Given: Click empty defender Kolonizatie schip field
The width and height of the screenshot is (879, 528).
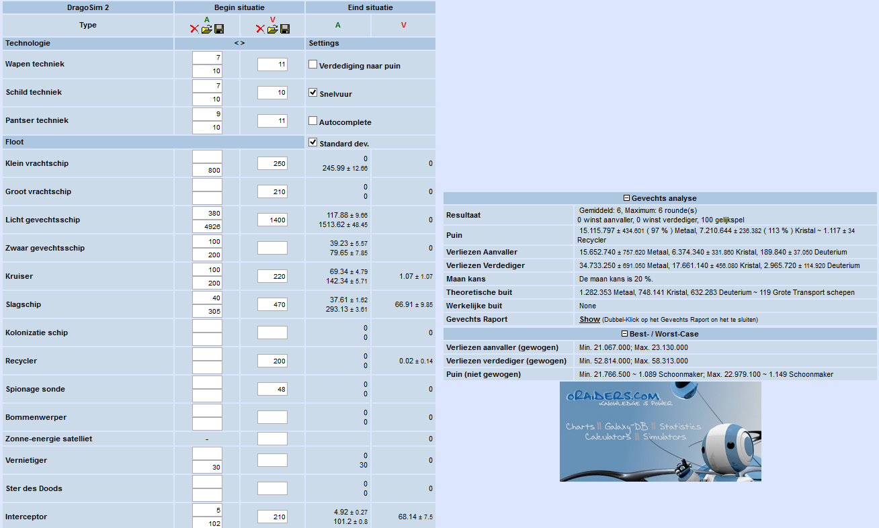Looking at the screenshot, I should pyautogui.click(x=272, y=333).
